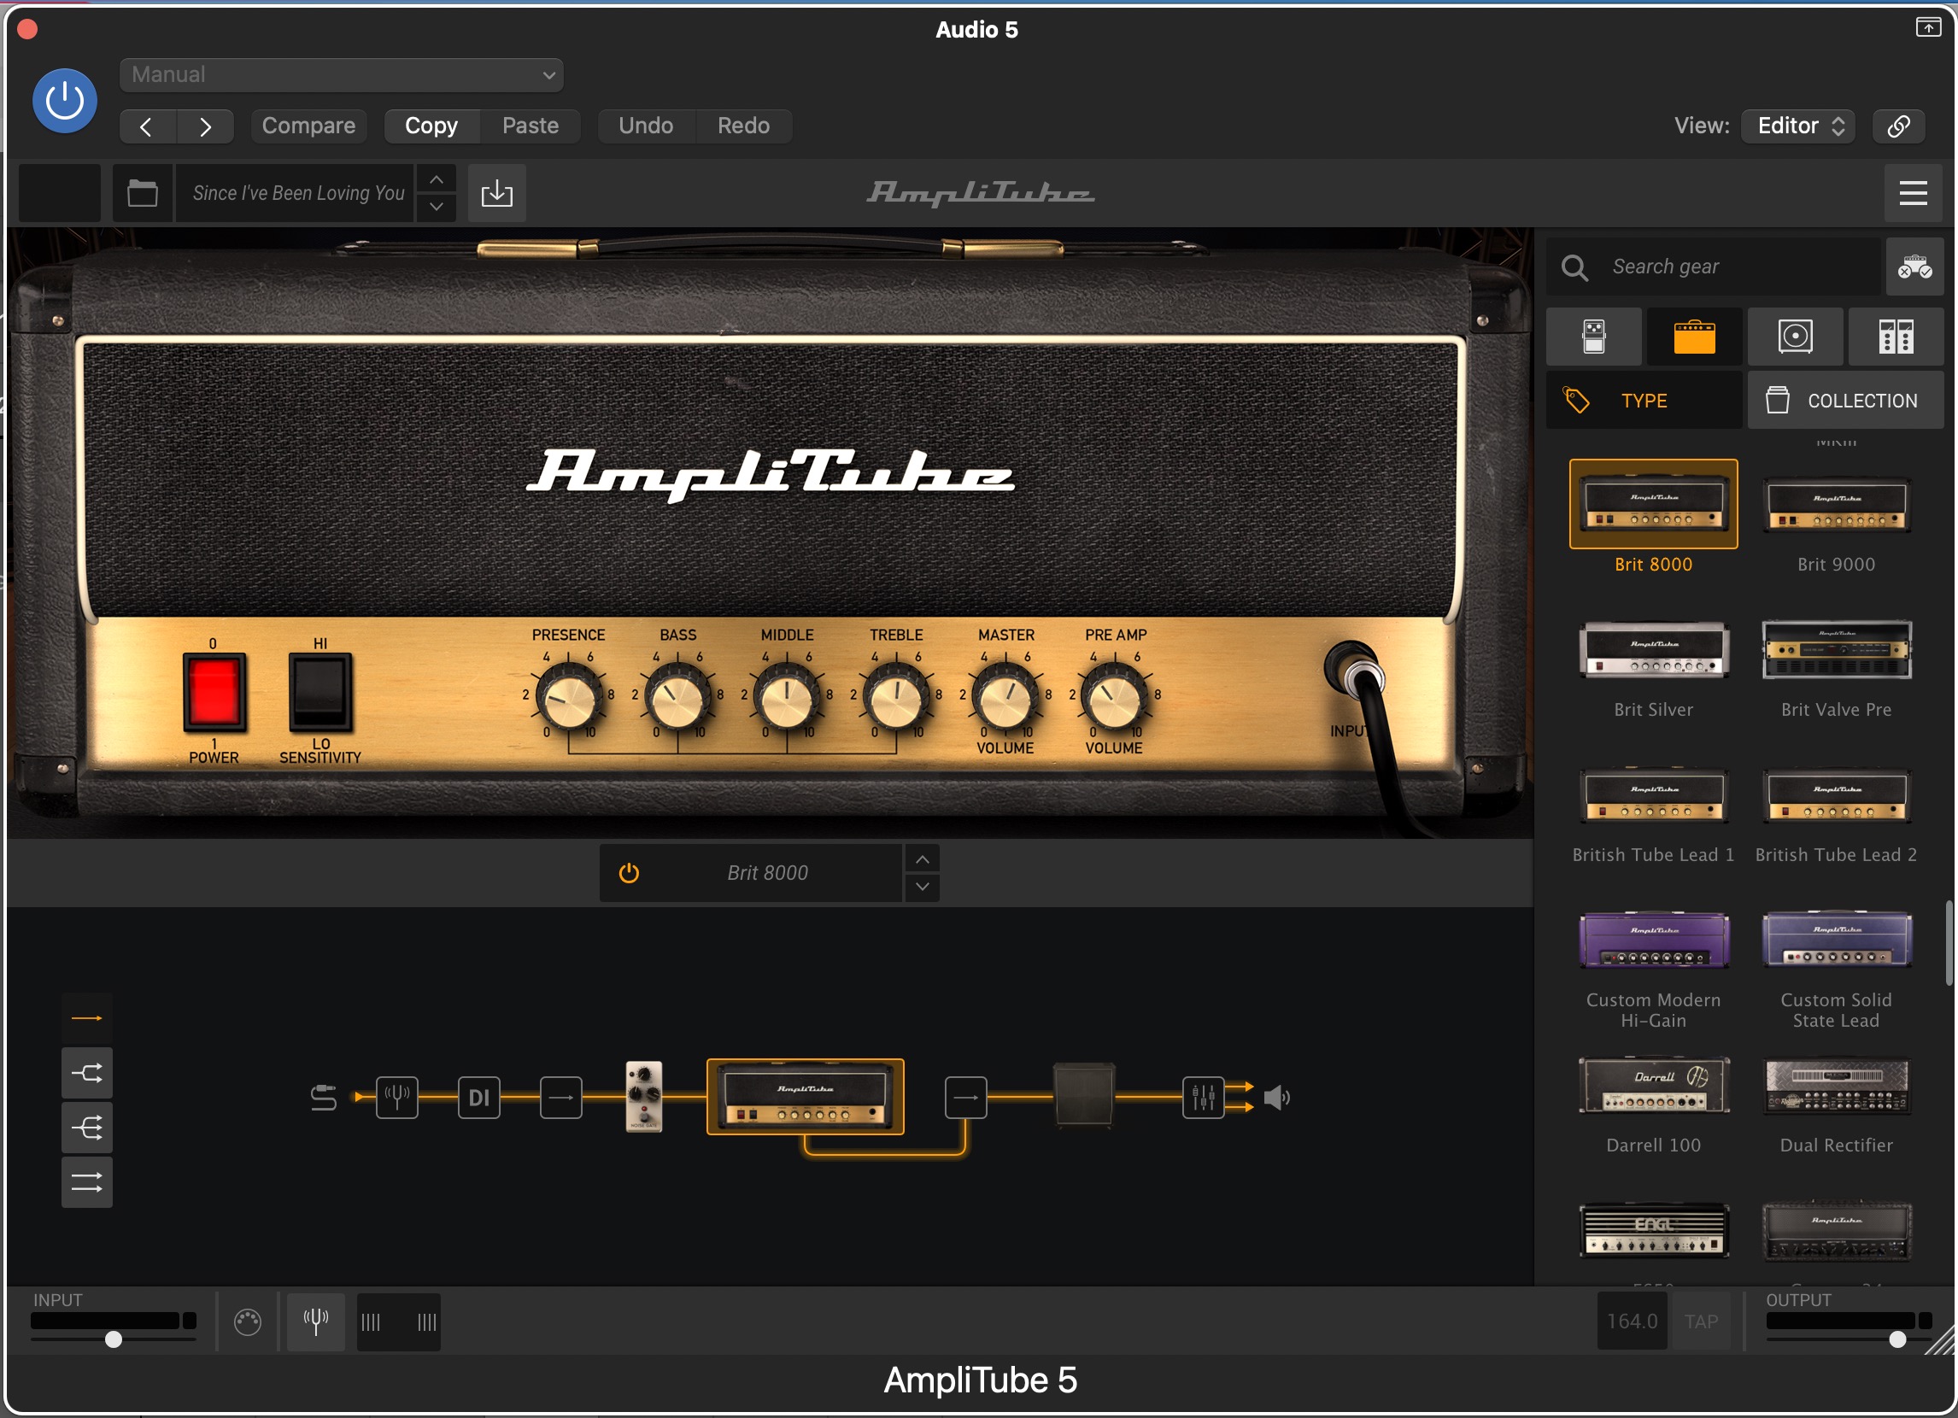Image resolution: width=1958 pixels, height=1418 pixels.
Task: Step to previous amp model arrow up
Action: tap(922, 859)
